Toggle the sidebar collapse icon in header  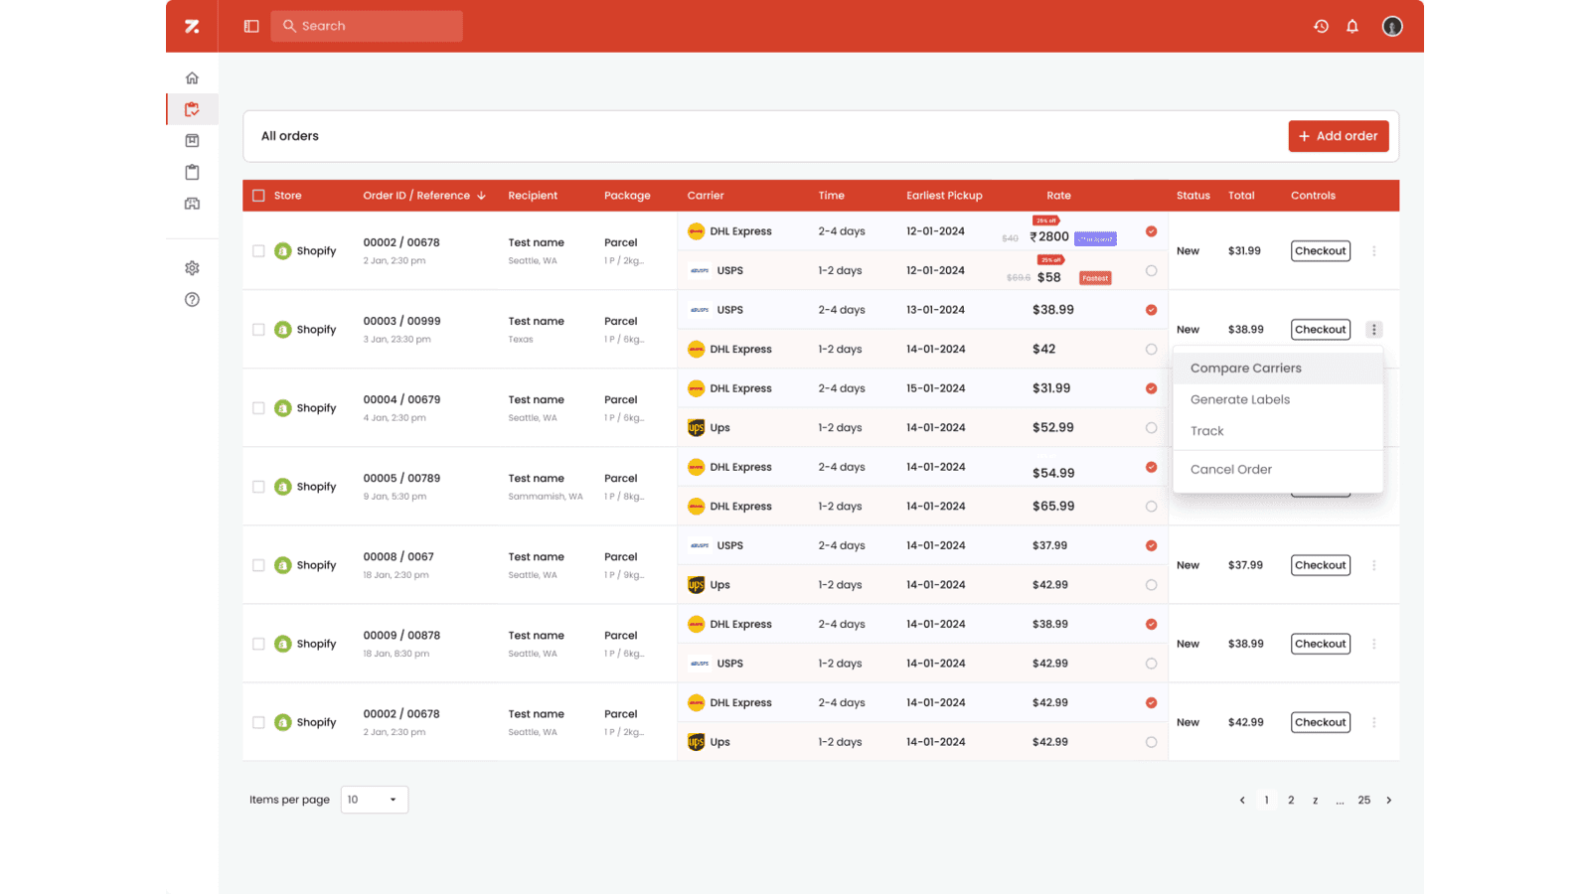tap(250, 26)
